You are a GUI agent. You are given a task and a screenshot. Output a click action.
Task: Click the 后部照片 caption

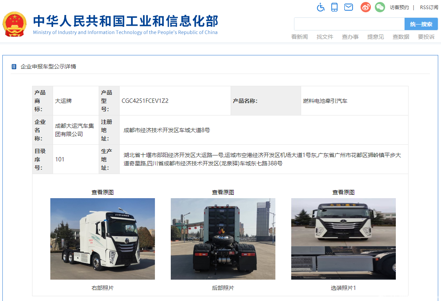[223, 288]
